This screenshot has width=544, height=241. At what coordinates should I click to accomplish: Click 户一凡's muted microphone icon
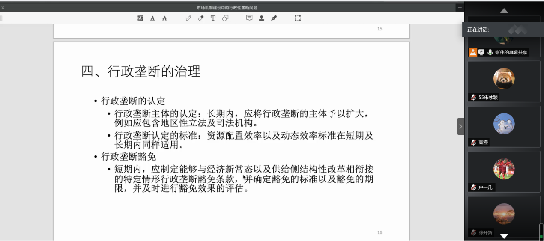point(473,187)
